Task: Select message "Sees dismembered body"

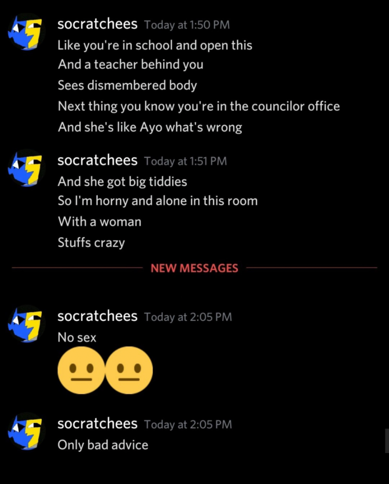Action: [127, 86]
